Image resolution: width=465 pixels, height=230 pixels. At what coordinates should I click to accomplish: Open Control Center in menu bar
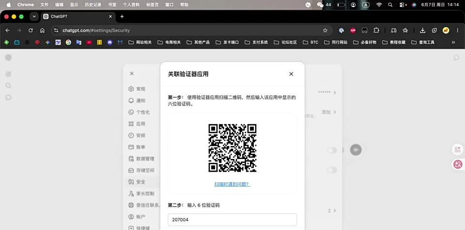[x=402, y=5]
